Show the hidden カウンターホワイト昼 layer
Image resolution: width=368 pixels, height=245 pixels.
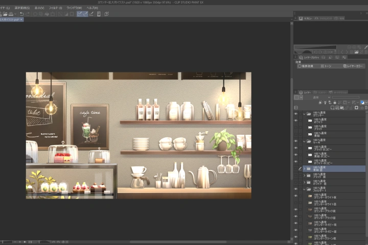296,203
